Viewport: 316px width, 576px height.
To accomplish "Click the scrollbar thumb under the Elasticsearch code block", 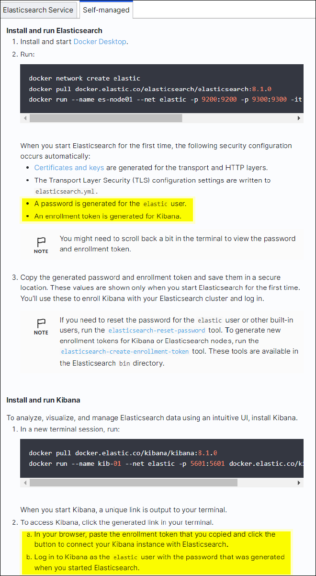I will (x=105, y=118).
